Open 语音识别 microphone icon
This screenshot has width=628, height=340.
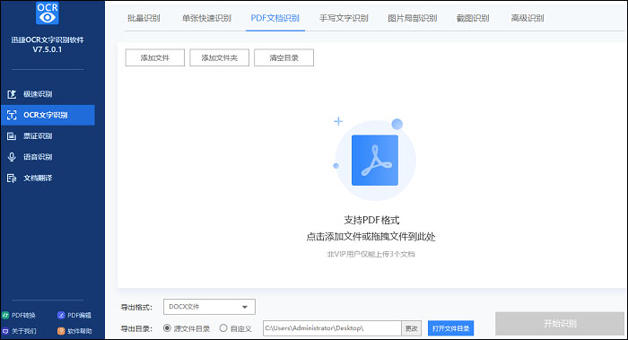12,157
